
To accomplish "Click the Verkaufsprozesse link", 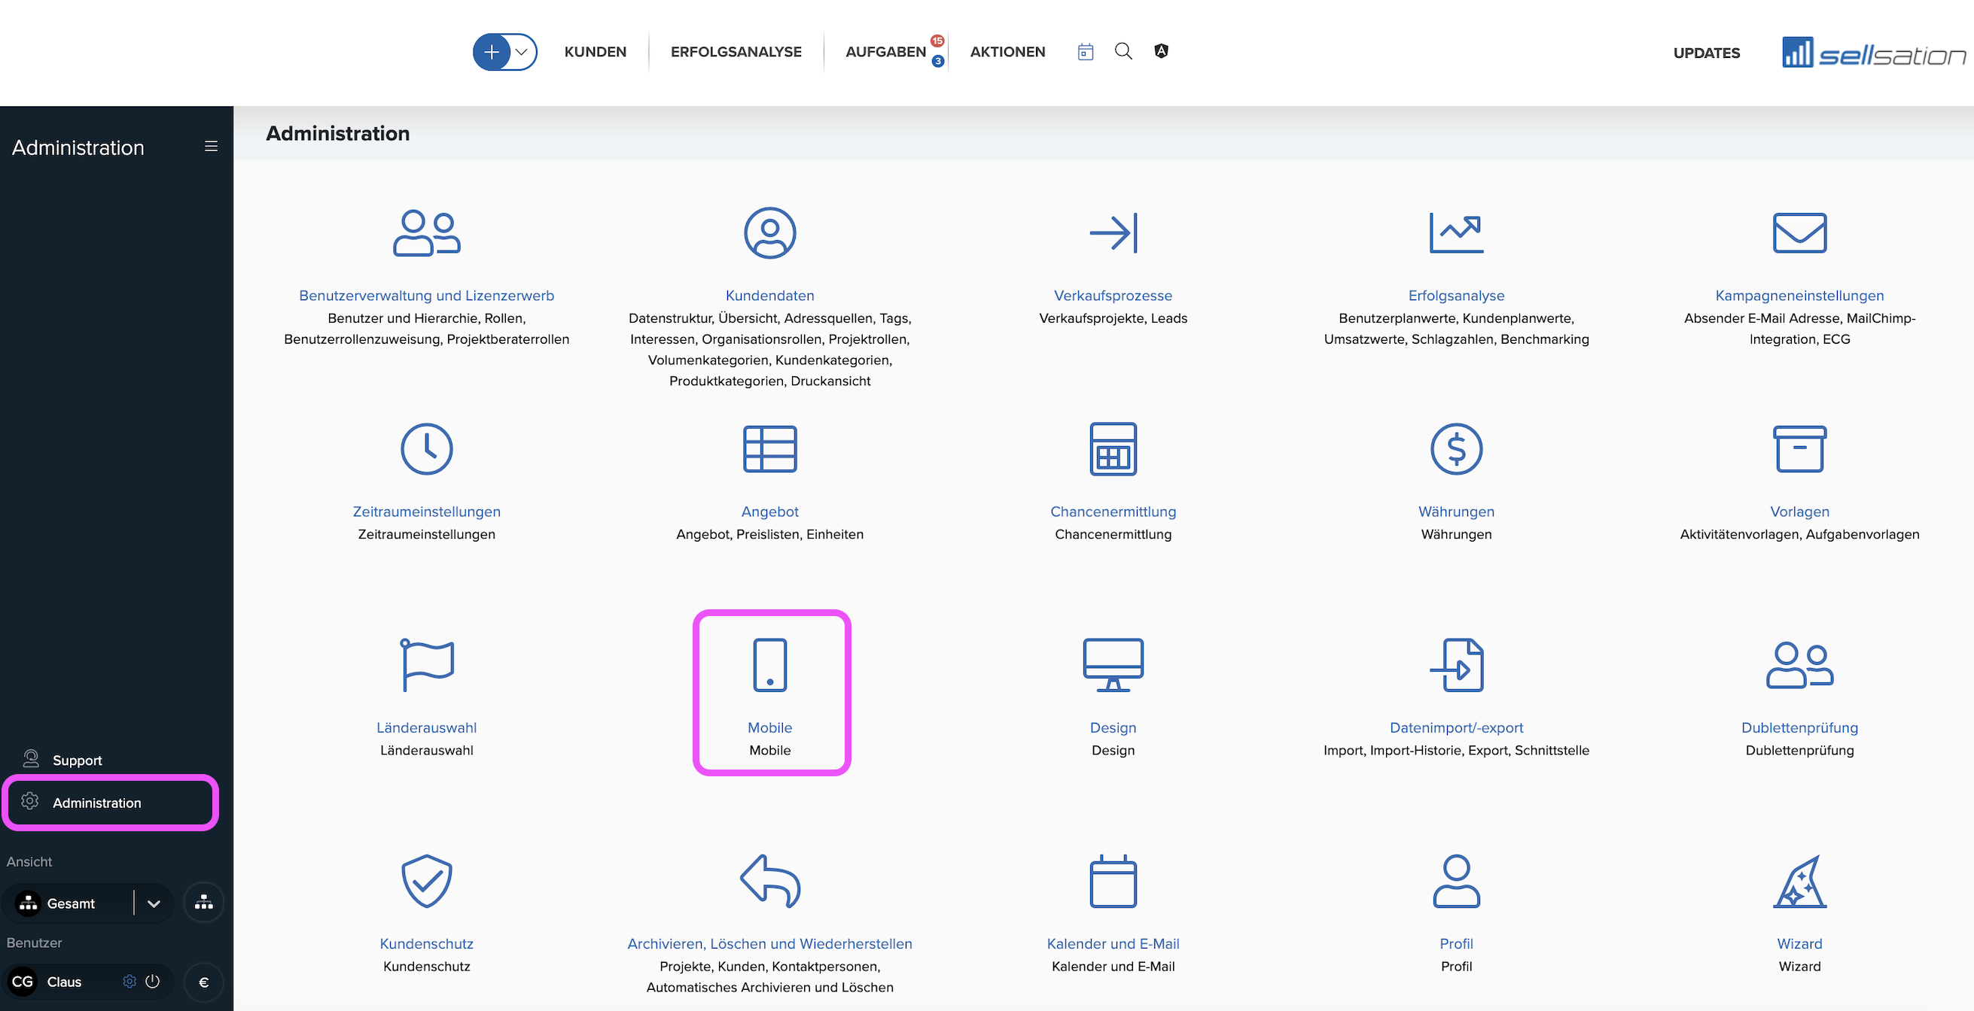I will (1113, 296).
